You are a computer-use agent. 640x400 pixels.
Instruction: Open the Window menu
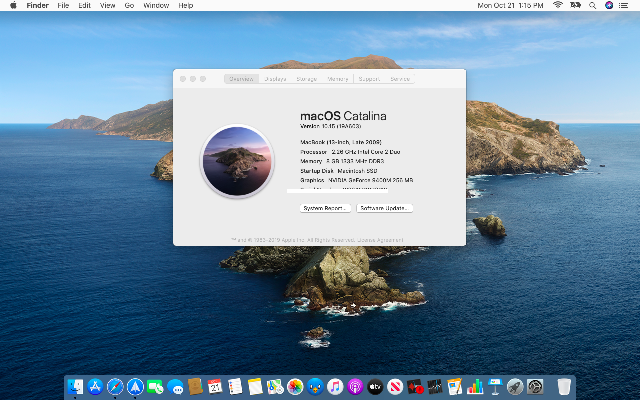coord(156,5)
